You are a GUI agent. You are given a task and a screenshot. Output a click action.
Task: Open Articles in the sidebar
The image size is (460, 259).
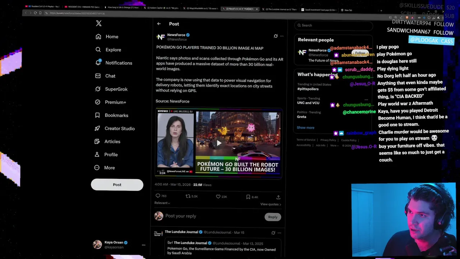click(107, 142)
